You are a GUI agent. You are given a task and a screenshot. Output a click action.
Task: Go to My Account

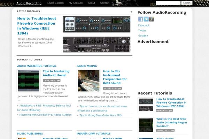click(x=76, y=3)
